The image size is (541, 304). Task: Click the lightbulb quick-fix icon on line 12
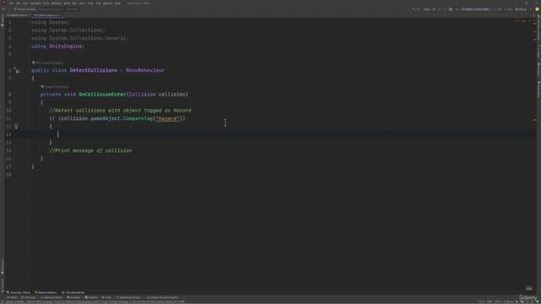[16, 127]
